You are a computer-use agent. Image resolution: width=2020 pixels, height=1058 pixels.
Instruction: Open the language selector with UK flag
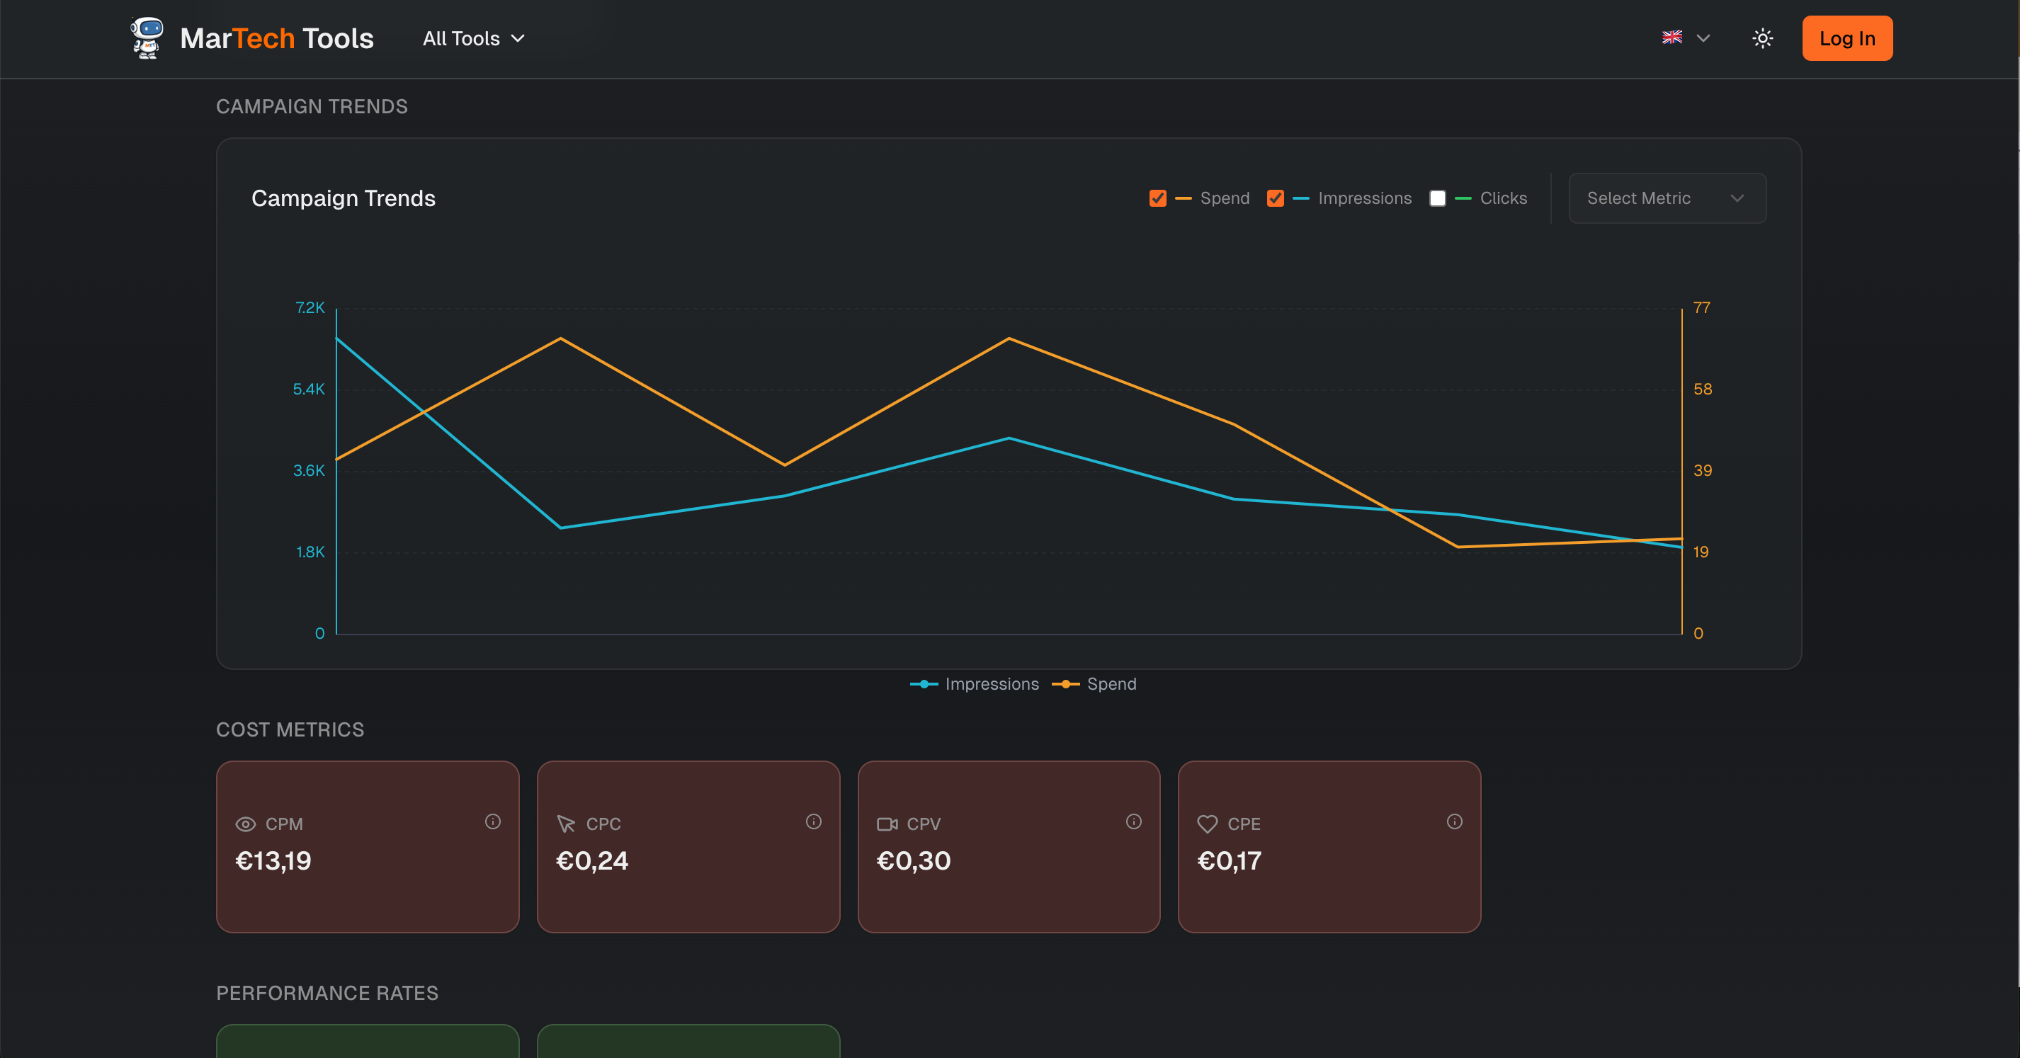click(x=1684, y=38)
